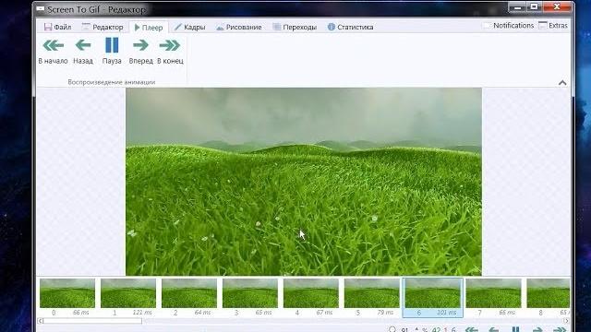Collapse the ribbon using chevron arrow
This screenshot has height=332, width=591.
tap(562, 82)
